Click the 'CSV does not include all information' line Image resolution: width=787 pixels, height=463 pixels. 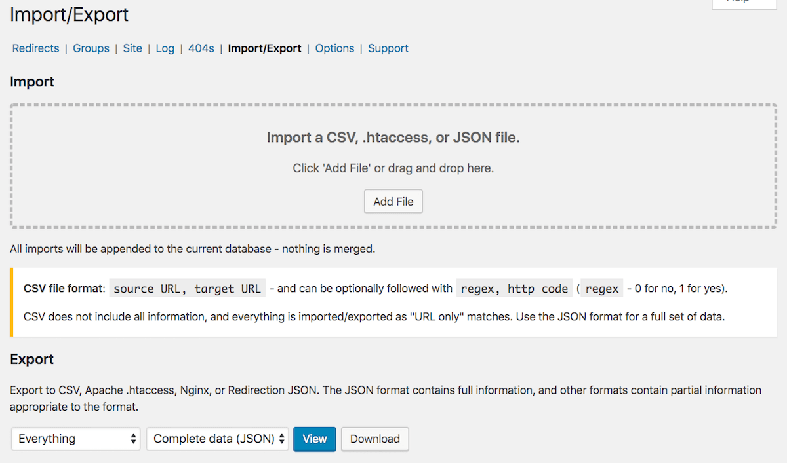(374, 318)
